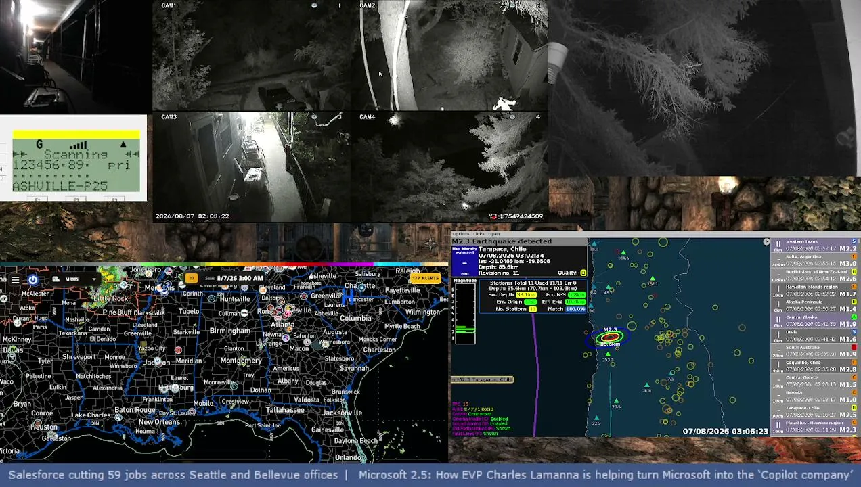Click the New Orleans label on radar map
The width and height of the screenshot is (861, 487).
tap(159, 422)
